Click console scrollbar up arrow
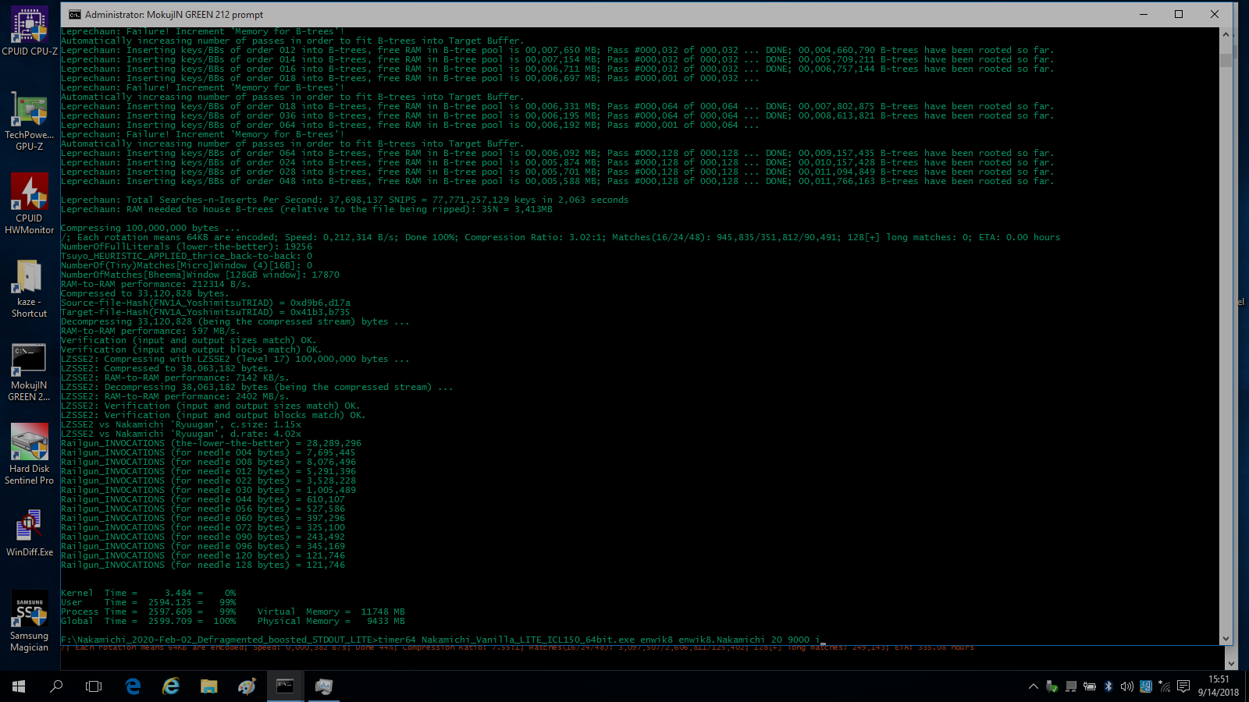The image size is (1249, 702). (1226, 34)
